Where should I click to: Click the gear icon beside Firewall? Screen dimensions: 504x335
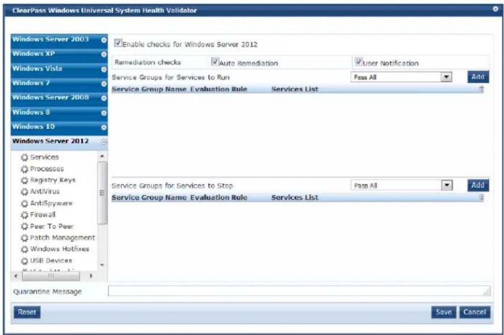coord(24,215)
